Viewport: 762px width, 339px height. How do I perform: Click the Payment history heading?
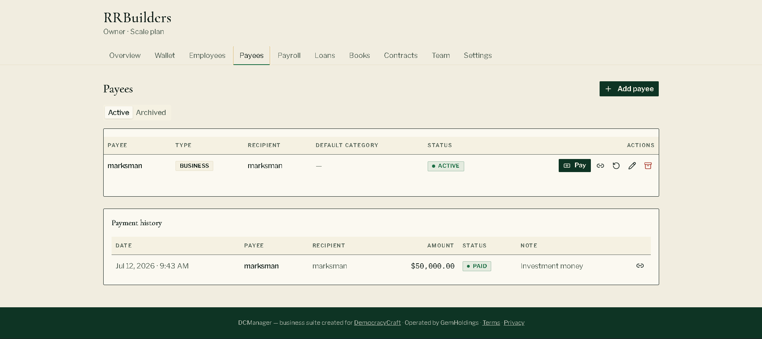tap(137, 223)
